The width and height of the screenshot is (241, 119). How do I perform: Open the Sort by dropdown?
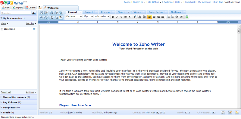point(31,23)
